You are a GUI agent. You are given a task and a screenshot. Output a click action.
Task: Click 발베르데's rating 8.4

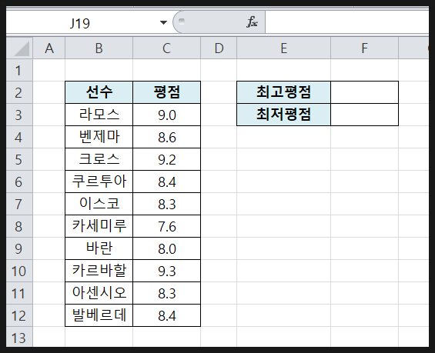point(167,315)
